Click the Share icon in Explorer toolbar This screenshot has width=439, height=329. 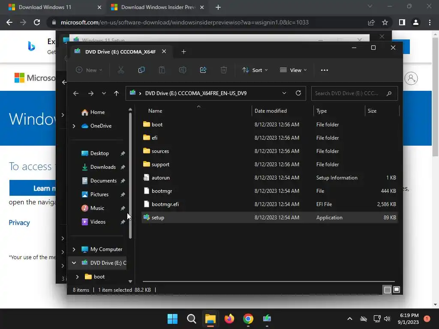pyautogui.click(x=203, y=70)
